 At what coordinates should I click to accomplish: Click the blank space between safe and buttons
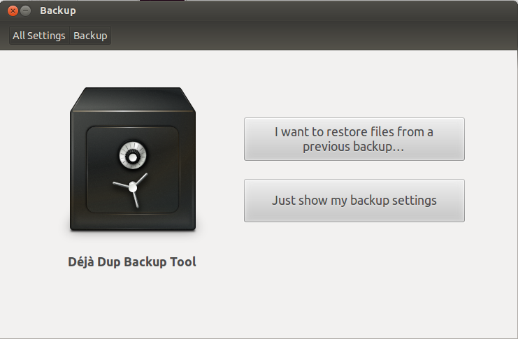tap(220, 165)
